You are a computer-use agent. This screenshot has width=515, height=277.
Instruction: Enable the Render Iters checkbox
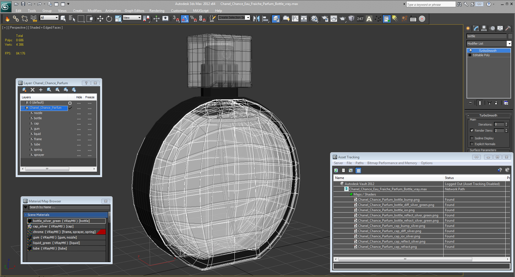(472, 131)
